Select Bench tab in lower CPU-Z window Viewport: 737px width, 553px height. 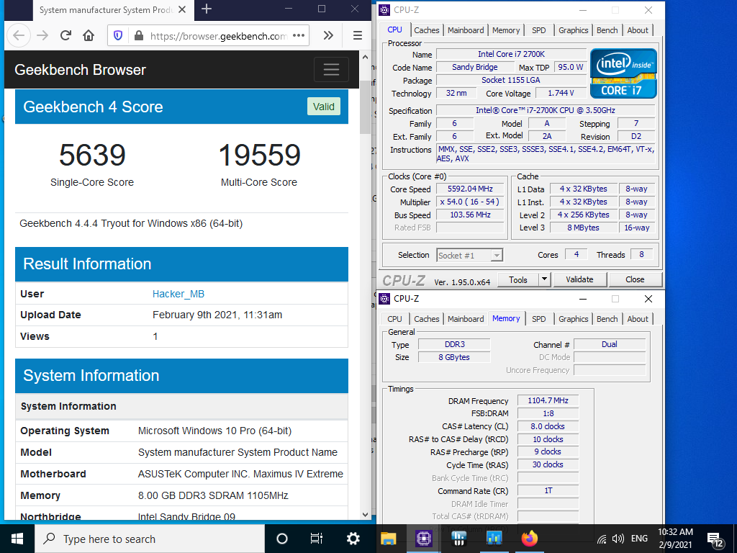(x=607, y=319)
